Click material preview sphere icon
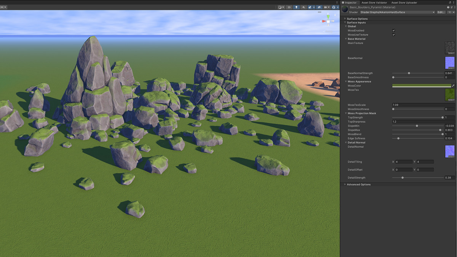This screenshot has width=457, height=257. pyautogui.click(x=345, y=10)
